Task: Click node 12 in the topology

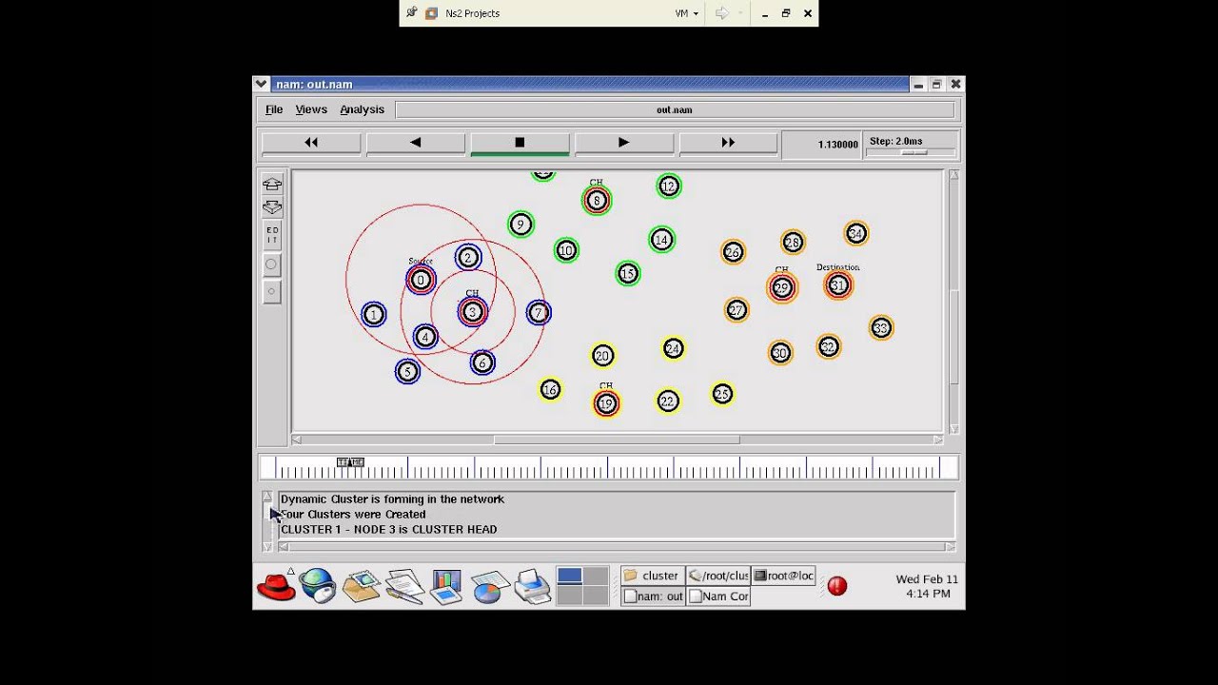Action: [x=669, y=186]
